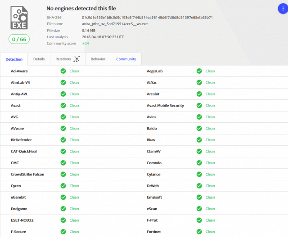Click the EXE file type icon
288x237 pixels.
[19, 18]
